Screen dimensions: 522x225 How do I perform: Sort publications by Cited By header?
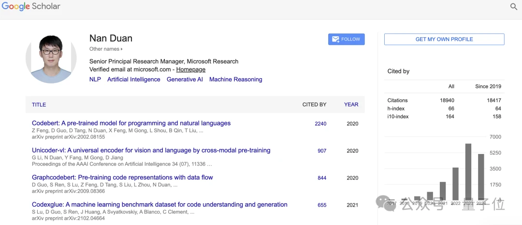[x=314, y=104]
